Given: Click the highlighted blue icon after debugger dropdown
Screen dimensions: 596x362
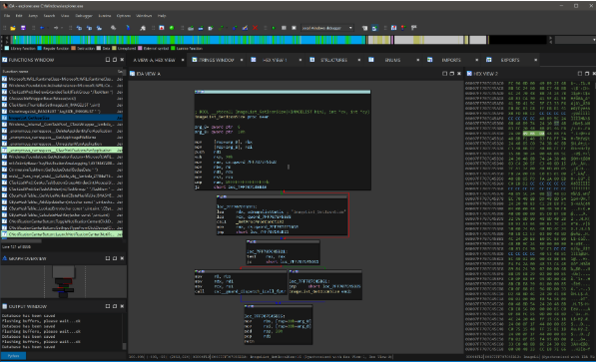Looking at the screenshot, I should point(374,28).
